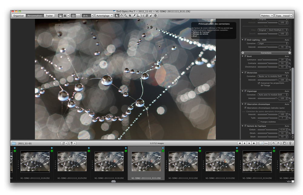This screenshot has width=303, height=195.
Task: Select the hand pan tool
Action: 121,16
